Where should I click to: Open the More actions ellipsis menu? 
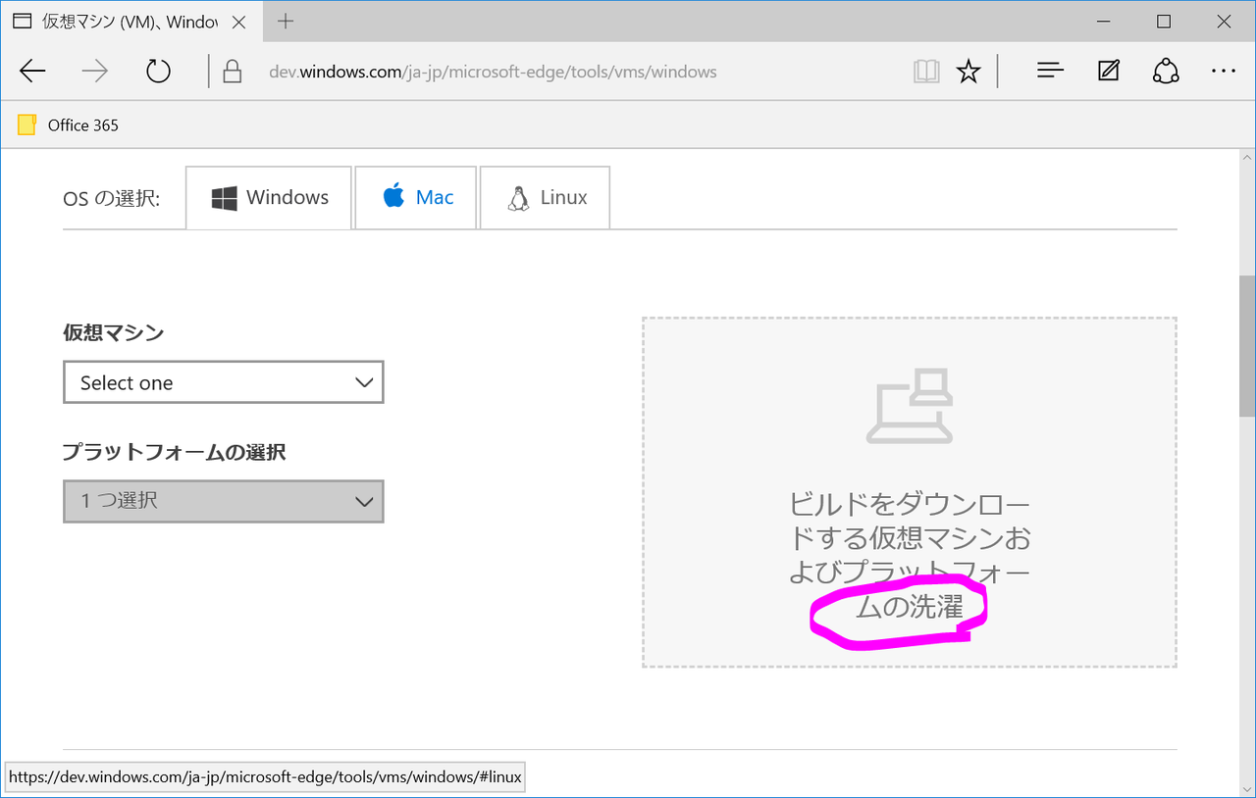click(x=1224, y=71)
